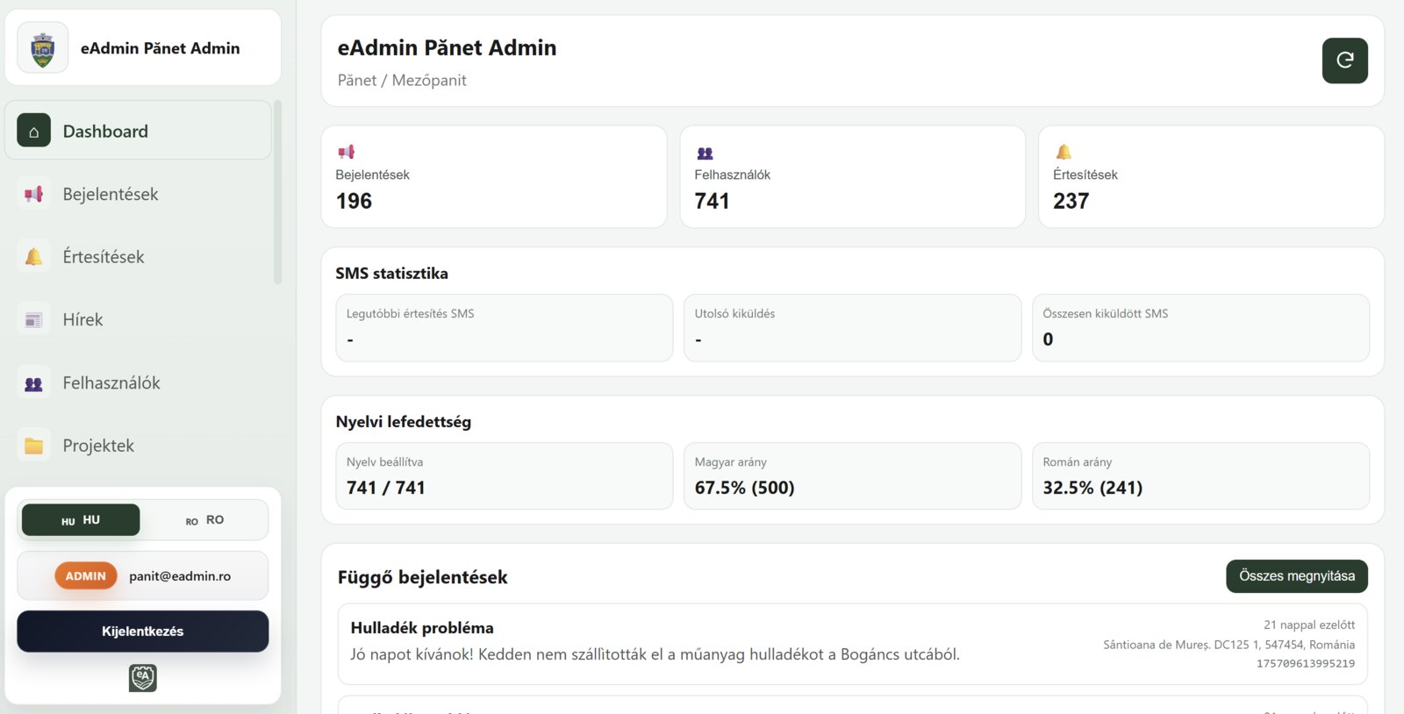The height and width of the screenshot is (714, 1404).
Task: Click the Függő bejelentések heading
Action: tap(423, 577)
